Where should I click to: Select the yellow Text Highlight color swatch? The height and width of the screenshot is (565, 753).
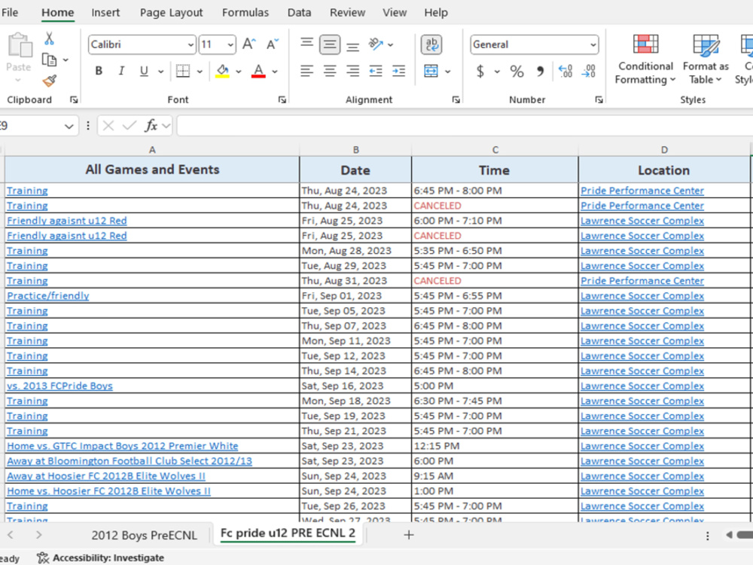[x=224, y=75]
